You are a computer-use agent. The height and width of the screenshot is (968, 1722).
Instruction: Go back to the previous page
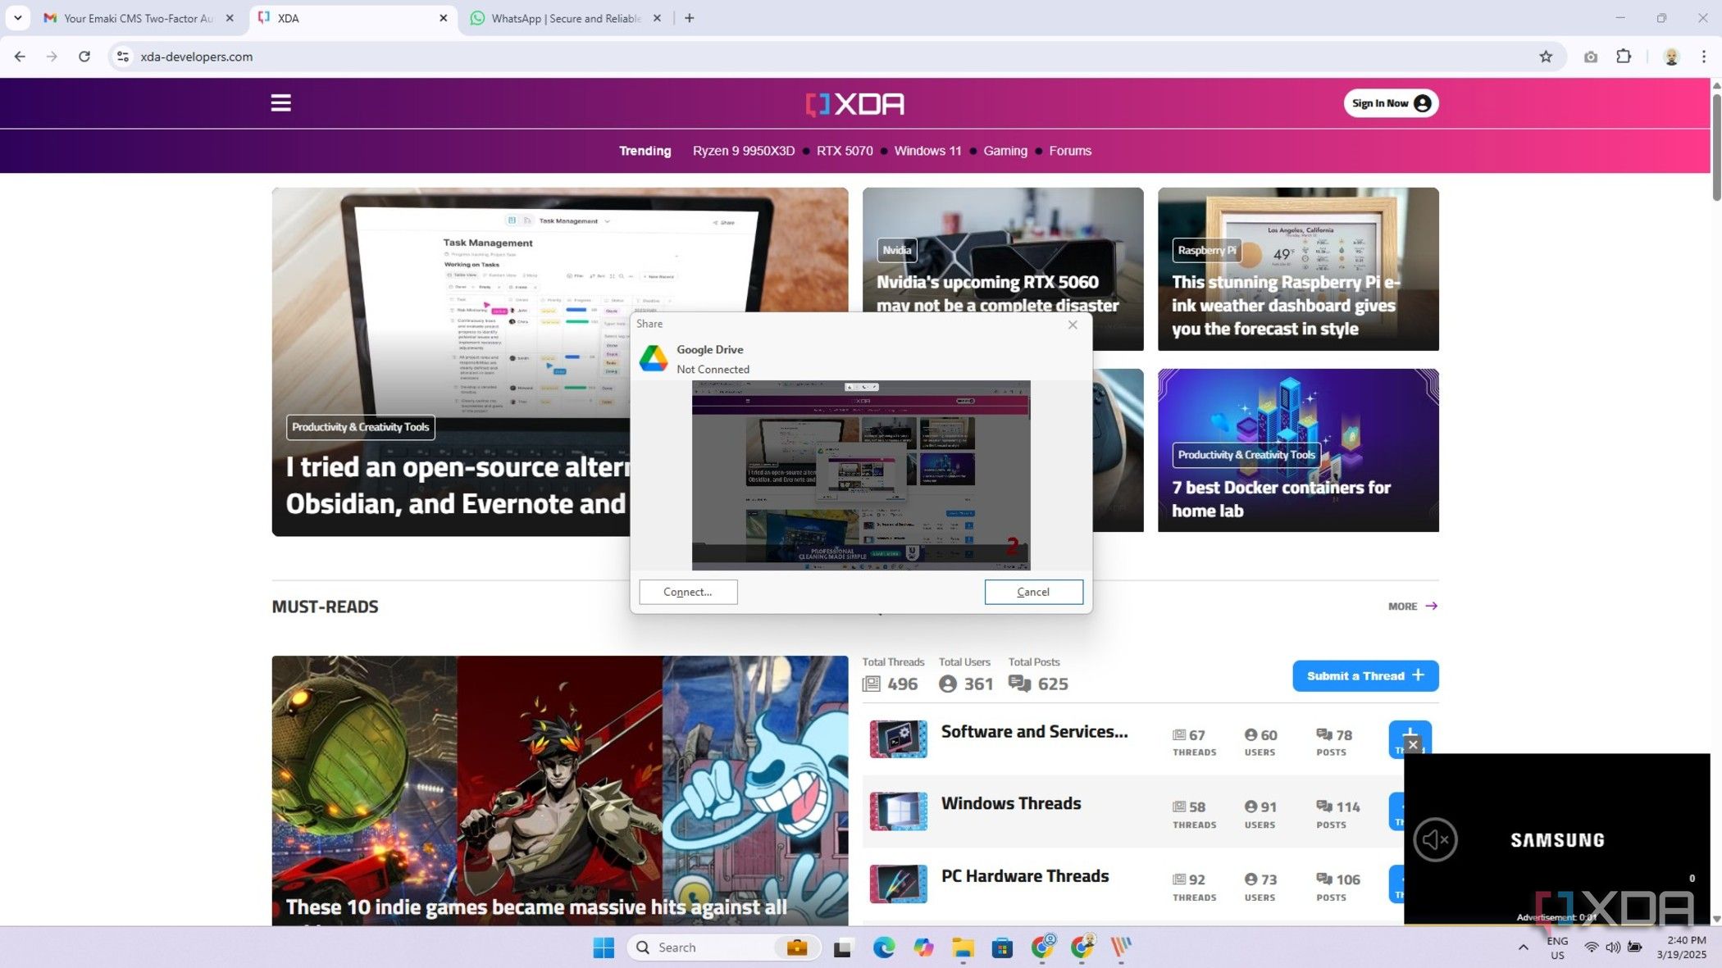(x=20, y=57)
